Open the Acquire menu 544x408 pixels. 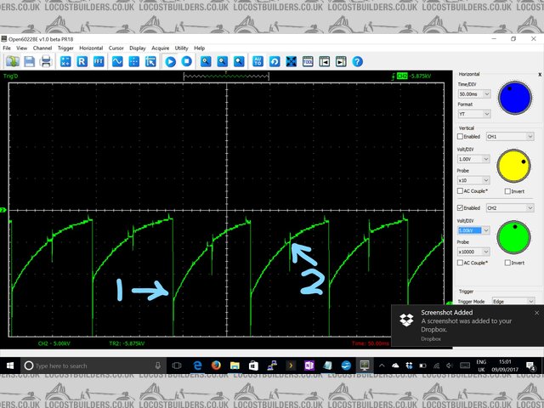(161, 48)
